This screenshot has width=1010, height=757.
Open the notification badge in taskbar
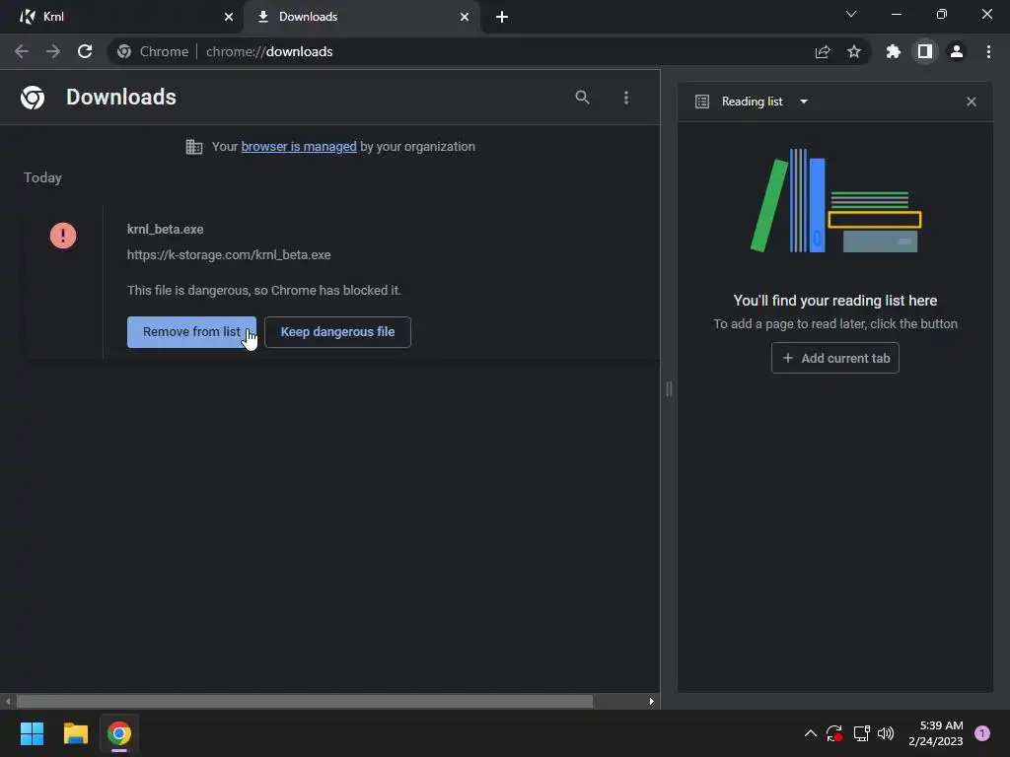(x=982, y=733)
